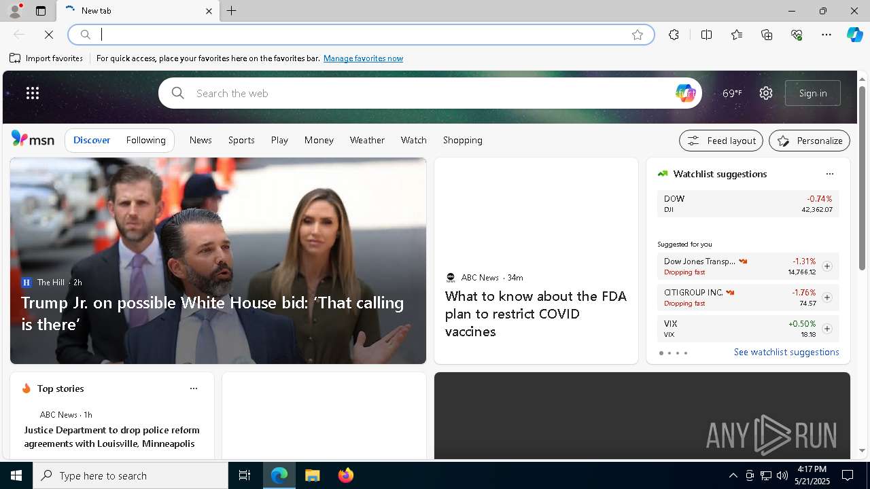Open File Explorer from taskbar
This screenshot has width=870, height=489.
[x=313, y=475]
